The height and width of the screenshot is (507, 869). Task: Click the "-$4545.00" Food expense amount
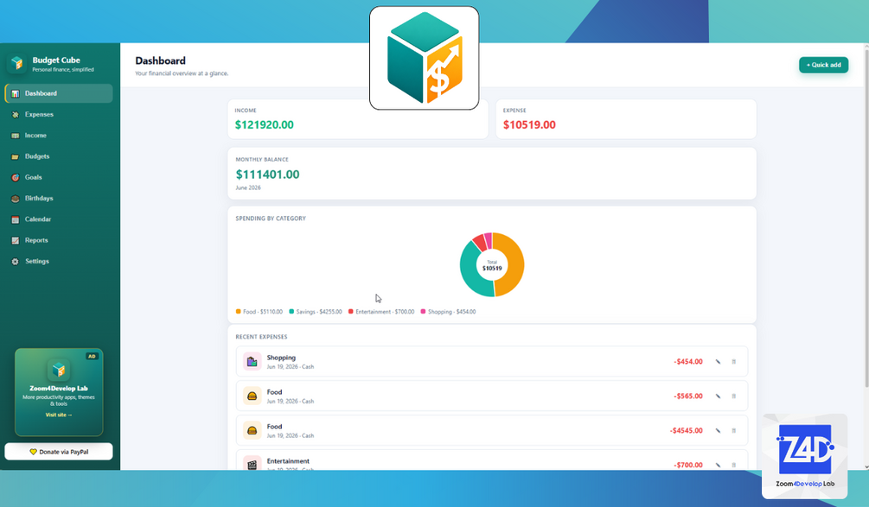coord(686,430)
